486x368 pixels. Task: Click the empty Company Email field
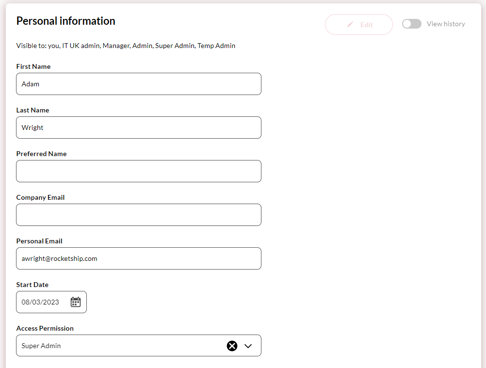coord(138,215)
